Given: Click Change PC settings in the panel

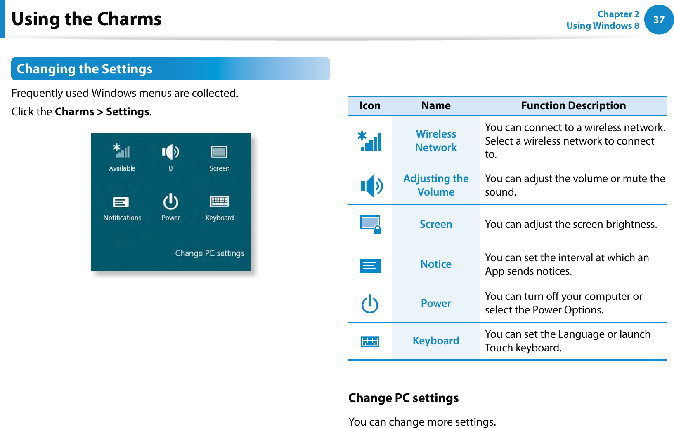Looking at the screenshot, I should [x=210, y=253].
